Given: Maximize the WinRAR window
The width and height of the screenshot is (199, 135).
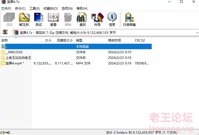Looking at the screenshot, I should 181,2.
